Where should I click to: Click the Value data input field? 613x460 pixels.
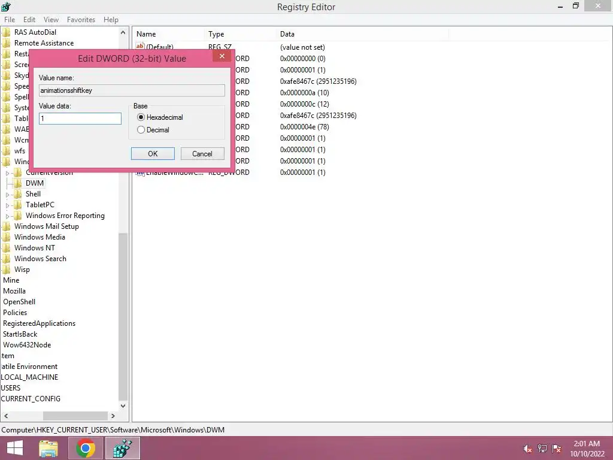(x=80, y=119)
